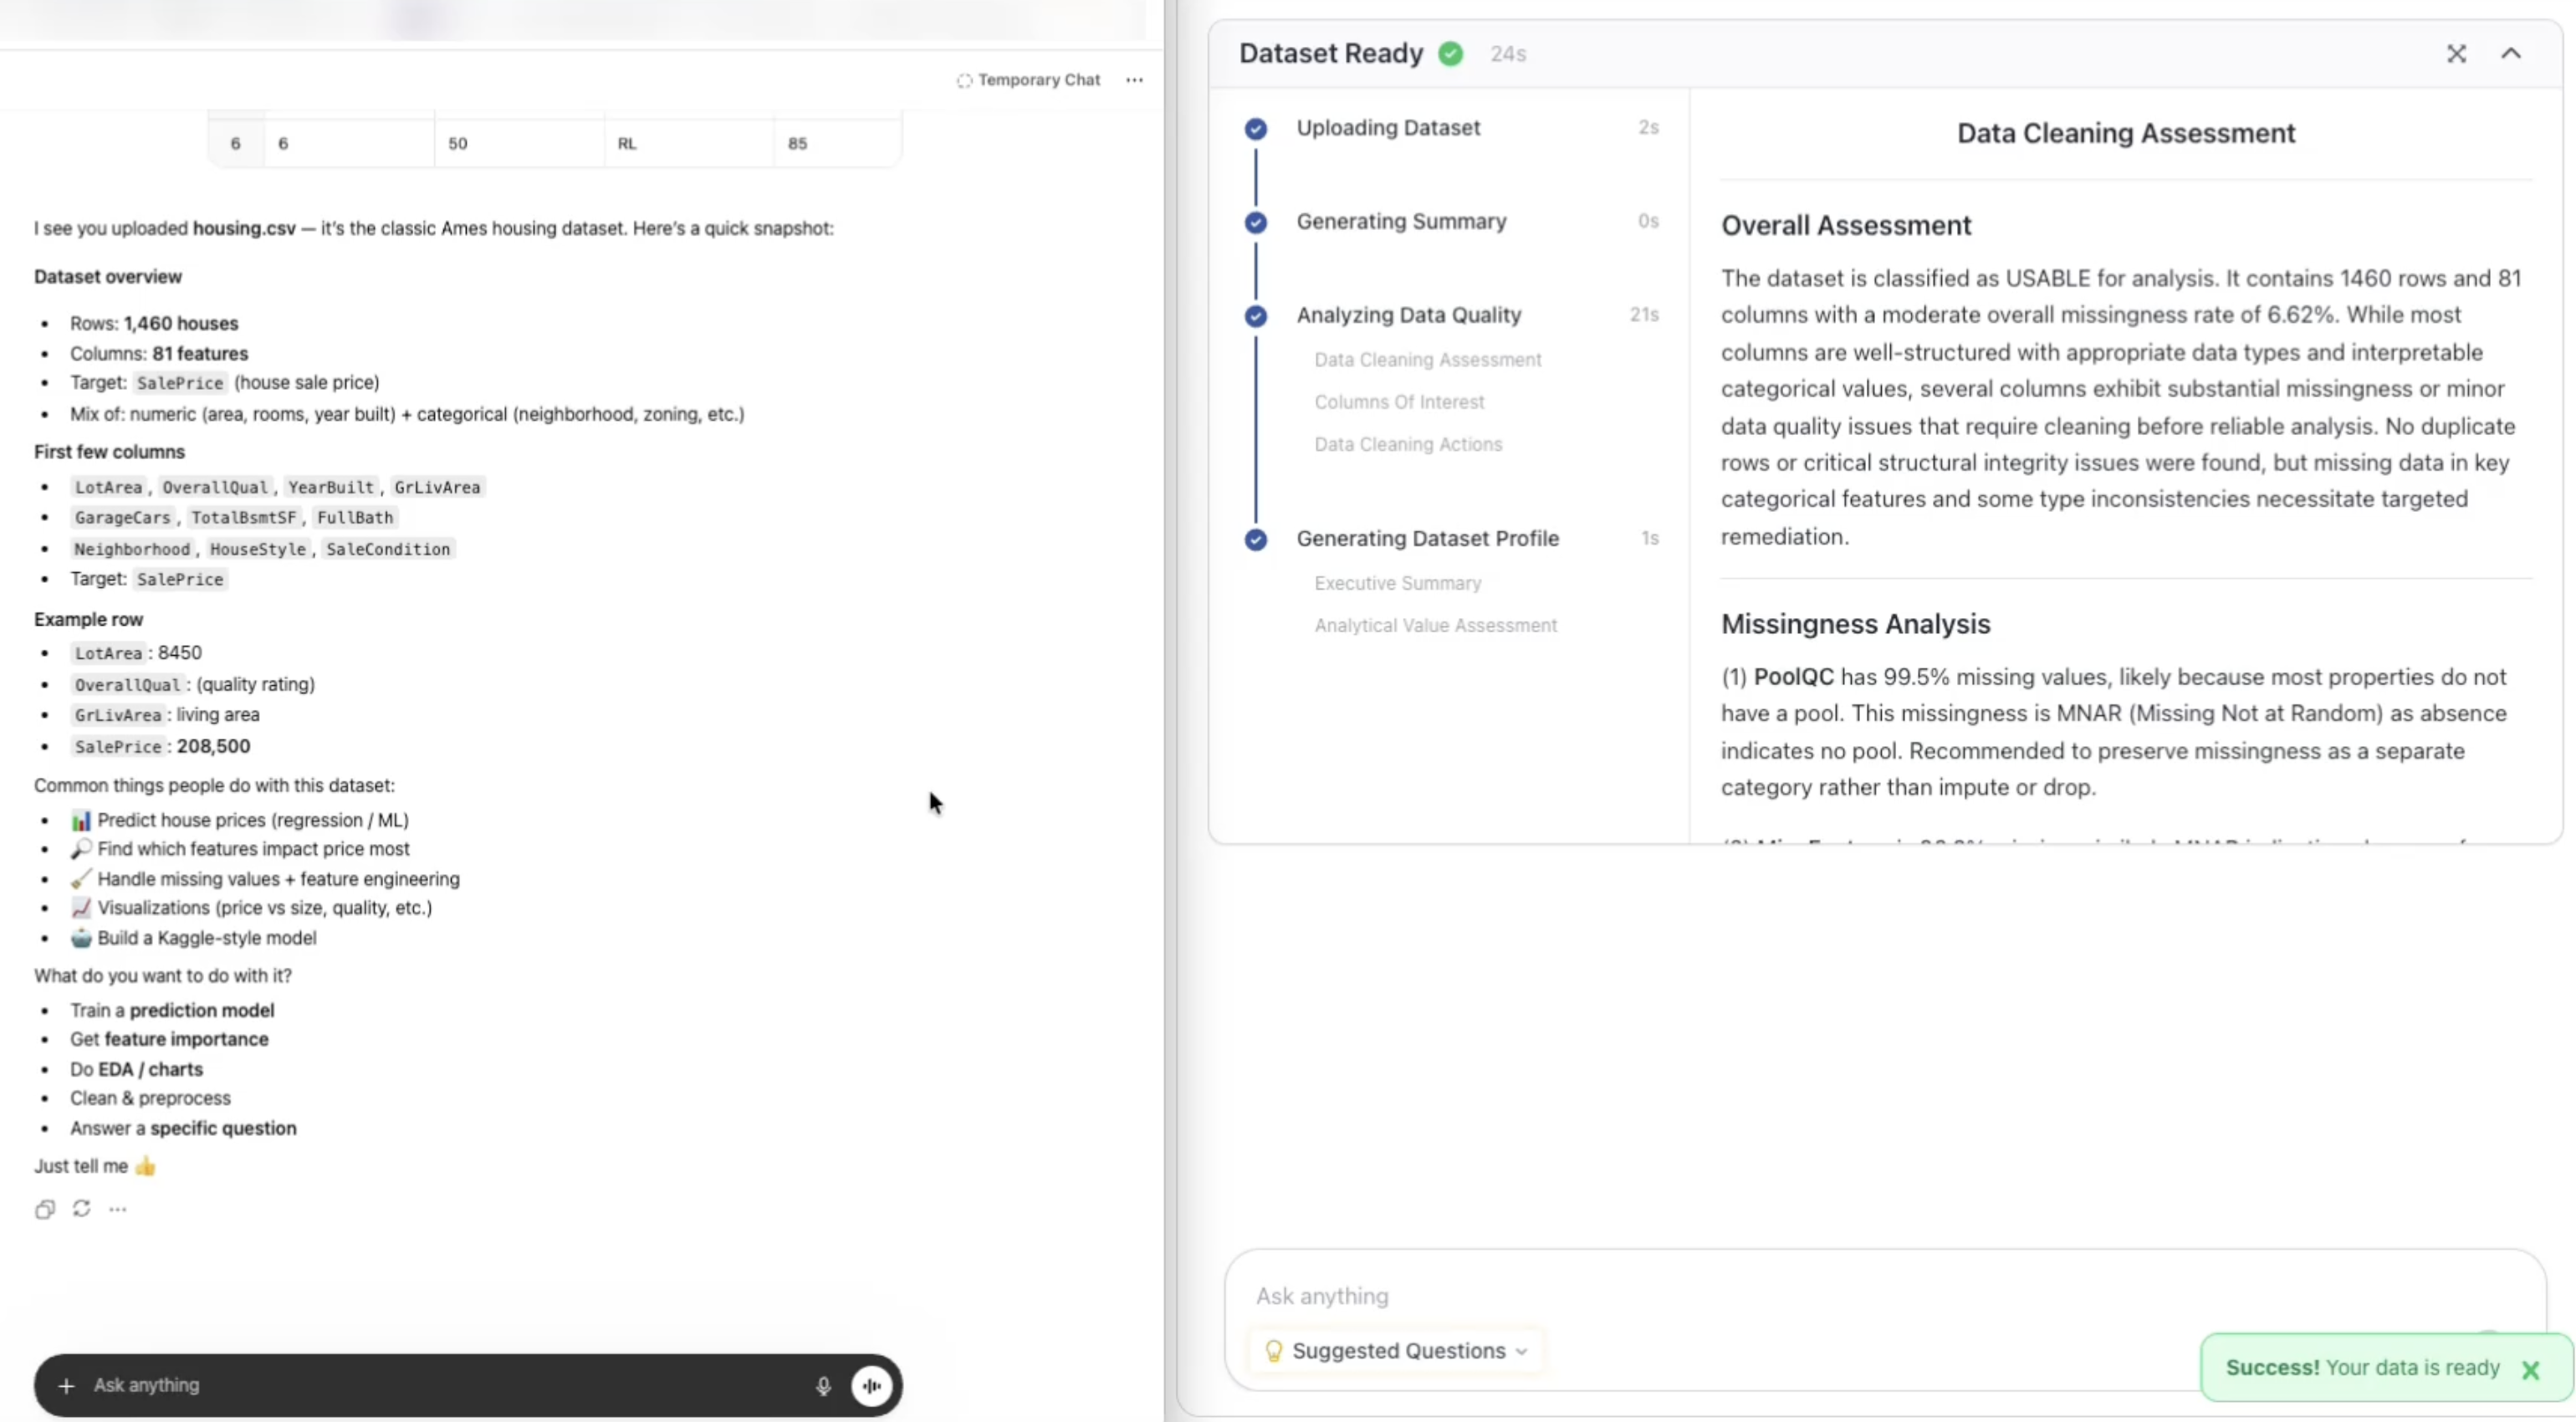
Task: Select the Executive Summary item
Action: click(1398, 583)
